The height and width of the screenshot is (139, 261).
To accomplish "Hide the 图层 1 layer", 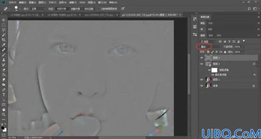I will pos(201,80).
